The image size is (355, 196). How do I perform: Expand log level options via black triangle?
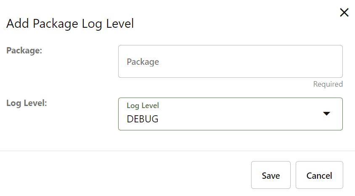point(327,114)
